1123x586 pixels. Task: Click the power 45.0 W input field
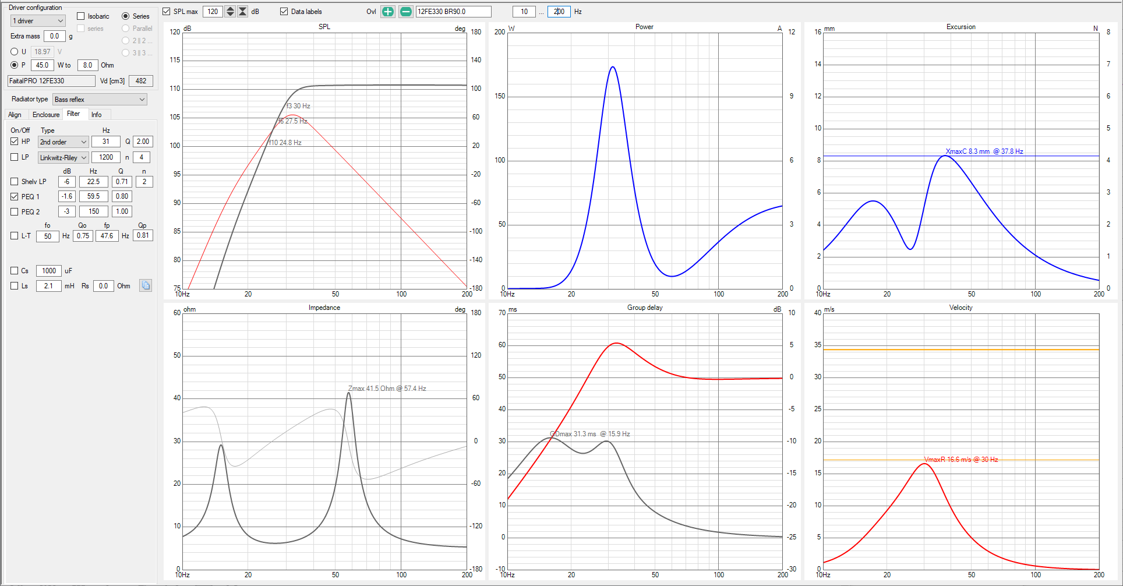click(x=43, y=65)
